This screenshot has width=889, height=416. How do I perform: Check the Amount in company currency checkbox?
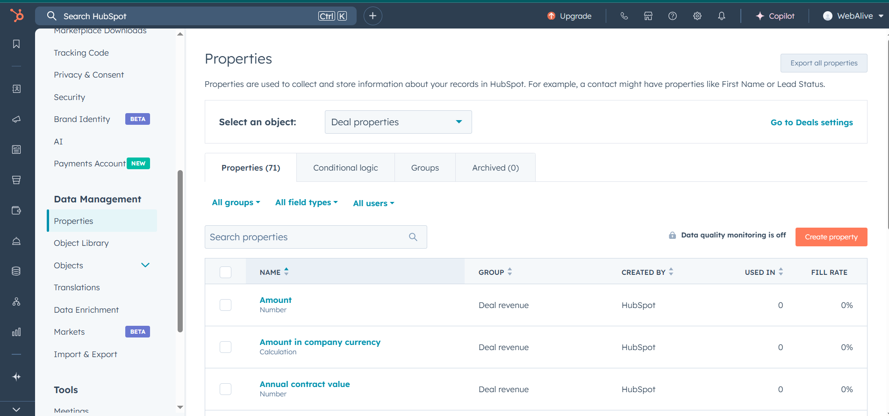[x=225, y=347]
